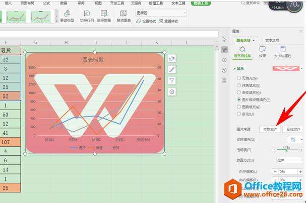Click cell containing 107

click(10, 142)
